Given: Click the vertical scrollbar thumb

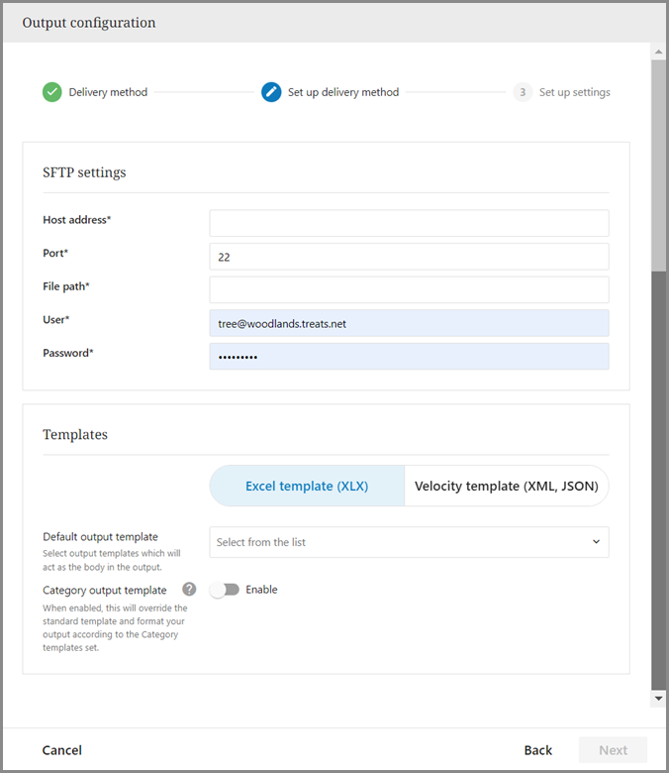Looking at the screenshot, I should (x=659, y=164).
